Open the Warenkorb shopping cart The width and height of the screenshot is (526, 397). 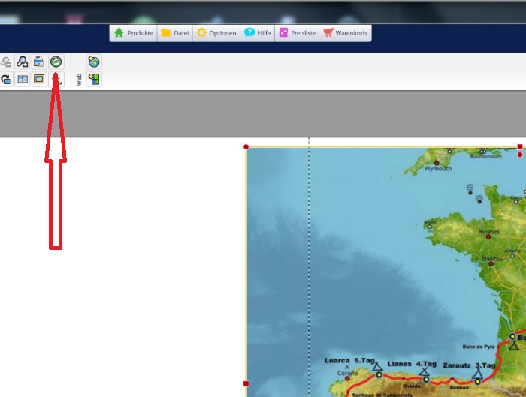[345, 33]
